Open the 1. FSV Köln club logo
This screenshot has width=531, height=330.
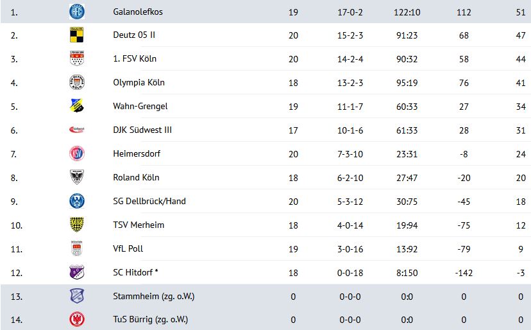click(x=77, y=58)
